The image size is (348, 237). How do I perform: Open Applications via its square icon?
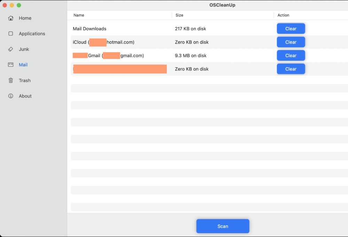point(11,34)
